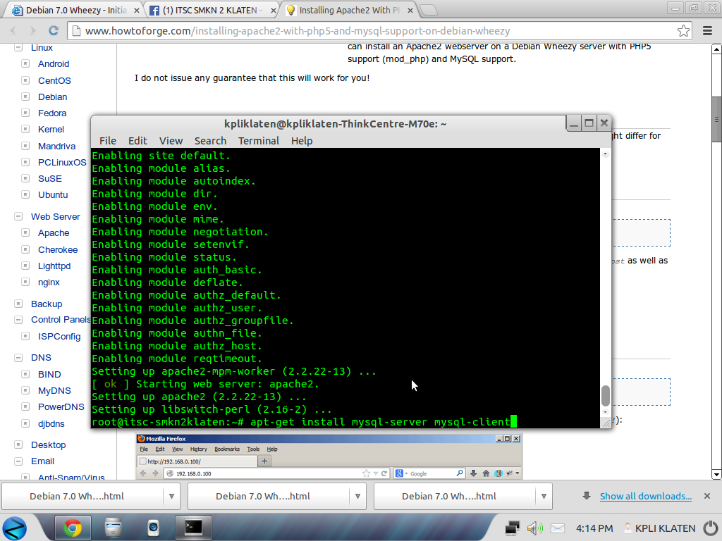Image resolution: width=722 pixels, height=541 pixels.
Task: Open the Cherokee sidebar link
Action: coord(58,250)
